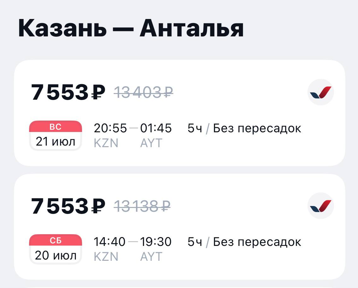Tap the 19:30 arrival time
Image resolution: width=358 pixels, height=288 pixels.
click(156, 242)
